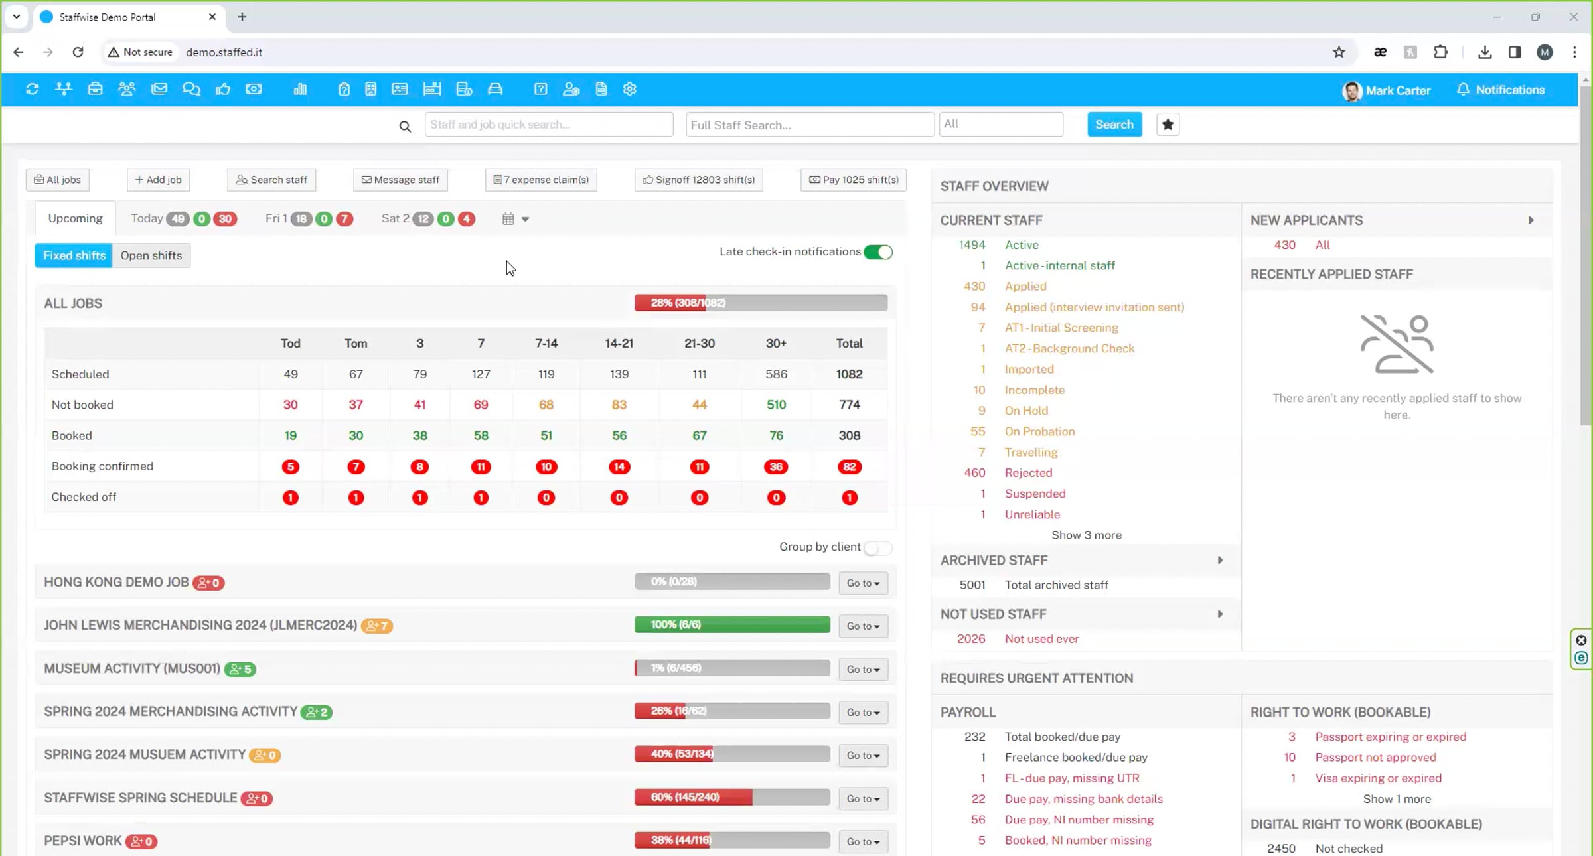Screen dimensions: 1593x856
Task: Click the bed accommodation icon
Action: pos(431,89)
